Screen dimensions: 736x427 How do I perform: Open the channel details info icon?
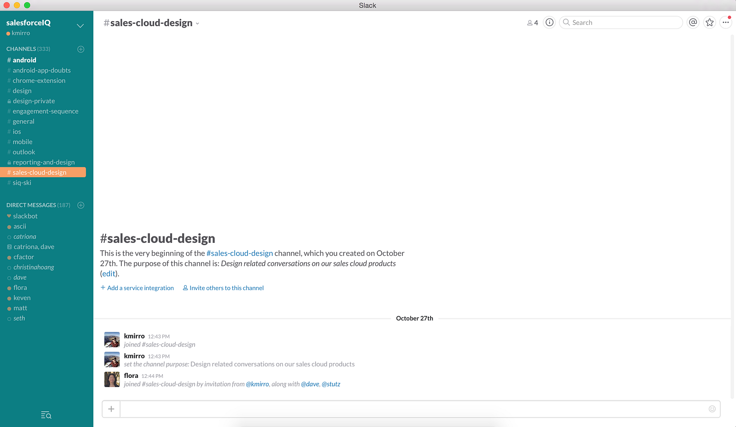[x=549, y=22]
